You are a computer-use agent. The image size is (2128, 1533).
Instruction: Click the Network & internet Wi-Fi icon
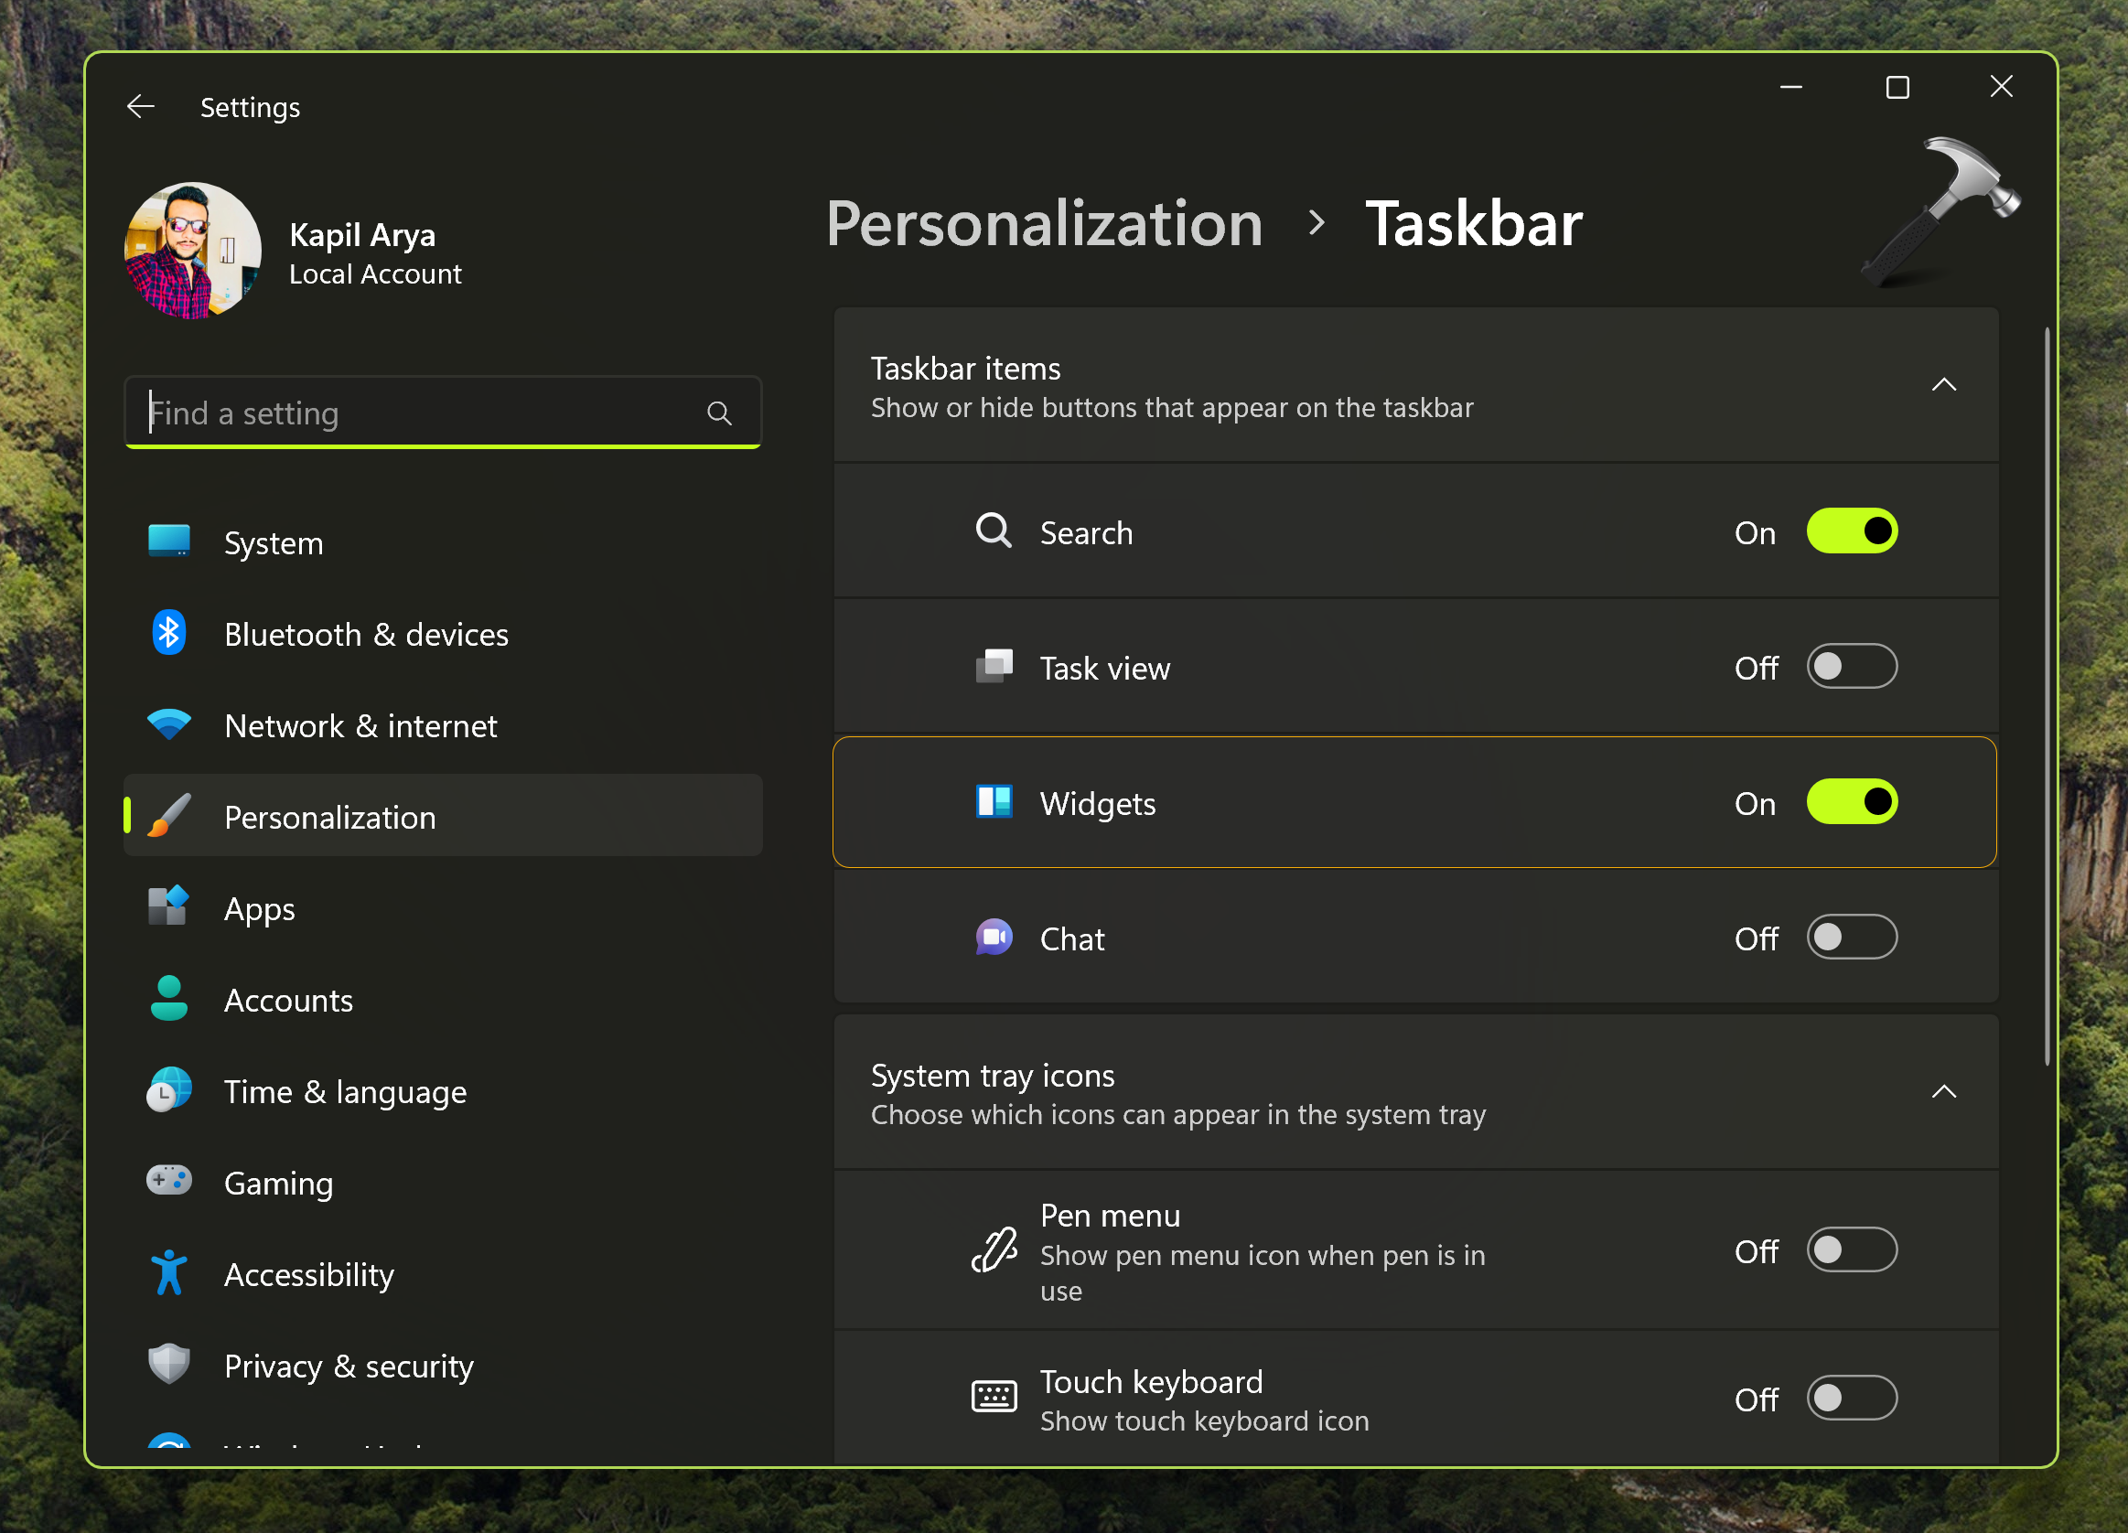[x=169, y=725]
